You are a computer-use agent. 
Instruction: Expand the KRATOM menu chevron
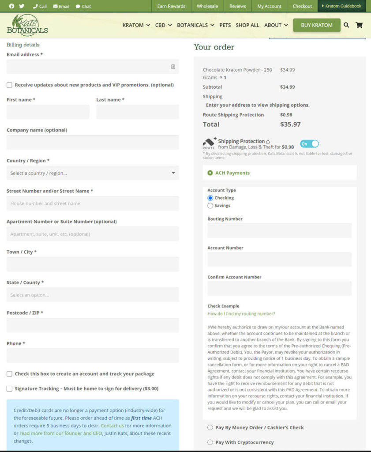[x=148, y=25]
